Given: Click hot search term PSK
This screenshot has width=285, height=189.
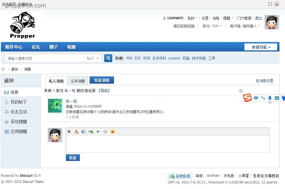Looking at the screenshot, I should coord(129,58).
